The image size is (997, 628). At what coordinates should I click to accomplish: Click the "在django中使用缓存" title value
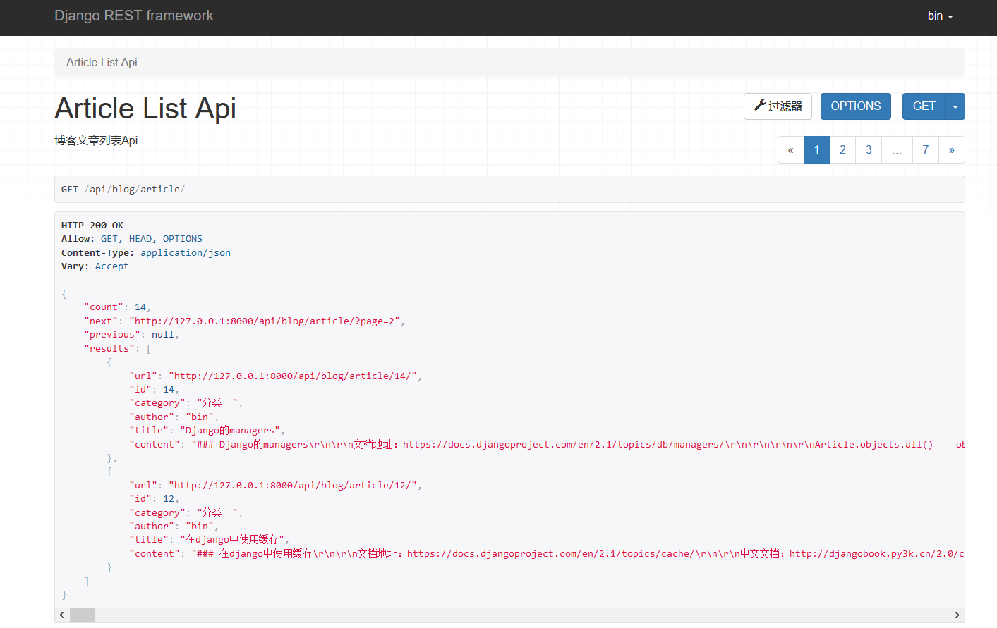pyautogui.click(x=233, y=539)
